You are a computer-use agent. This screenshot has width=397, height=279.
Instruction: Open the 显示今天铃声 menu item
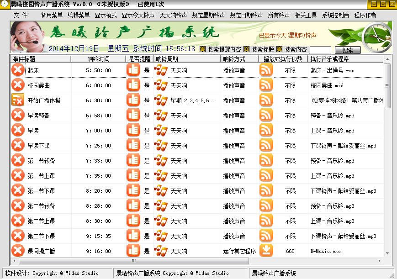coord(138,15)
